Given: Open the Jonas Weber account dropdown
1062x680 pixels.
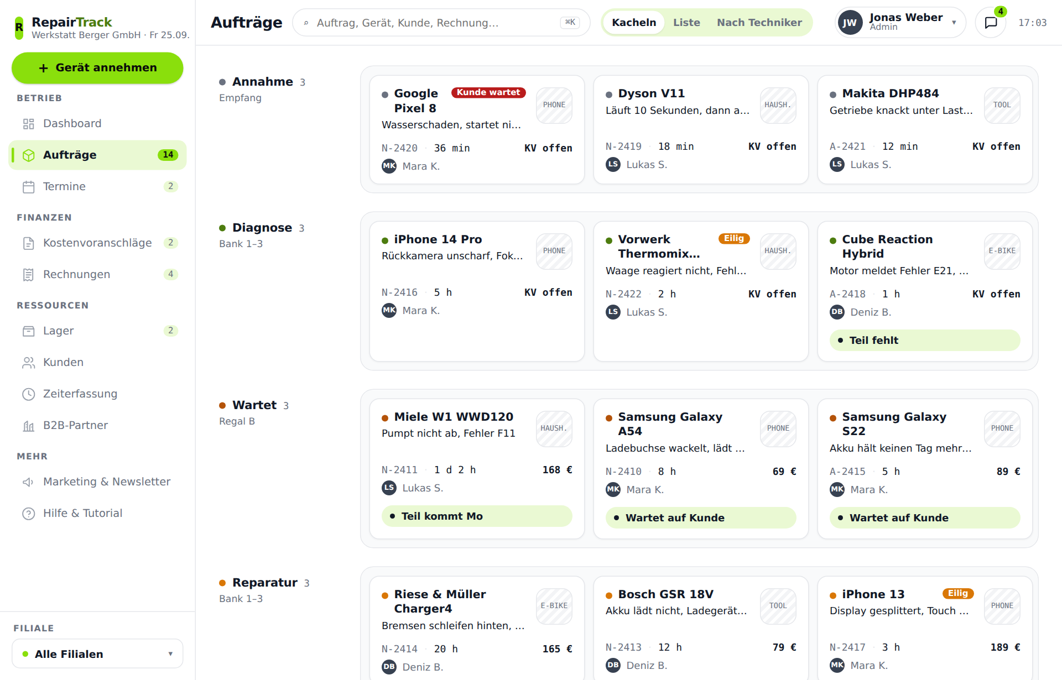Looking at the screenshot, I should pyautogui.click(x=900, y=23).
